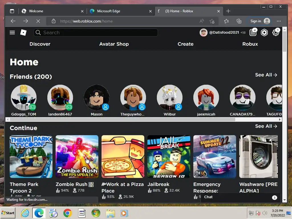Open the Edge Favorites list icon
292x219 pixels.
[226, 21]
